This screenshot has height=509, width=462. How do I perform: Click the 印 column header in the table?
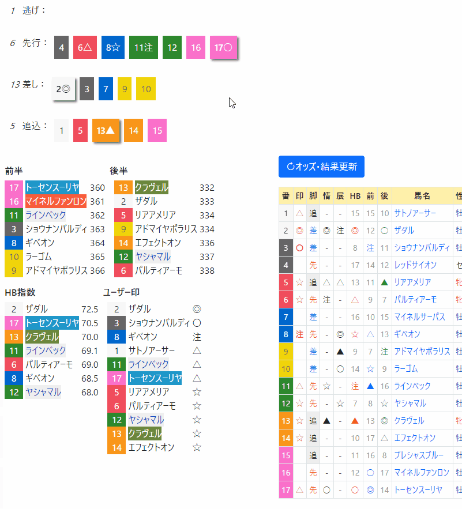pos(299,196)
